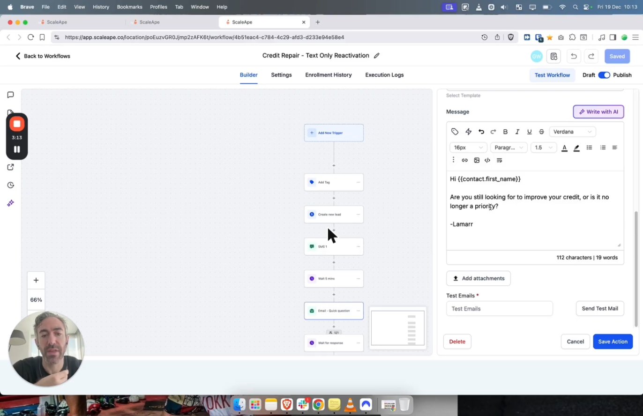Screen dimensions: 643x416
Task: Open the AI sparkle icon in left sidebar
Action: click(x=10, y=203)
